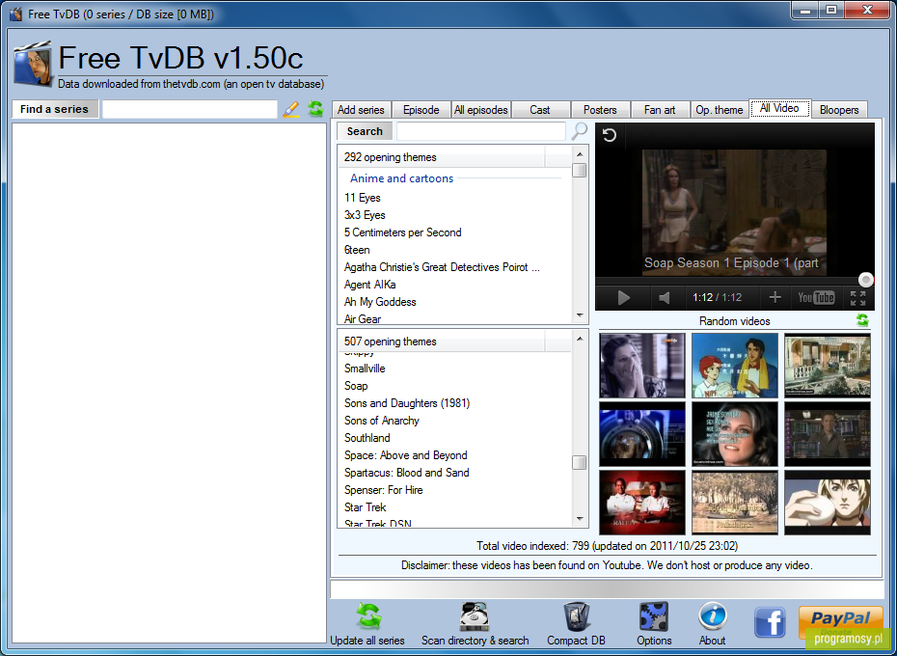Select Star Trek entry
Image resolution: width=897 pixels, height=656 pixels.
pos(365,507)
